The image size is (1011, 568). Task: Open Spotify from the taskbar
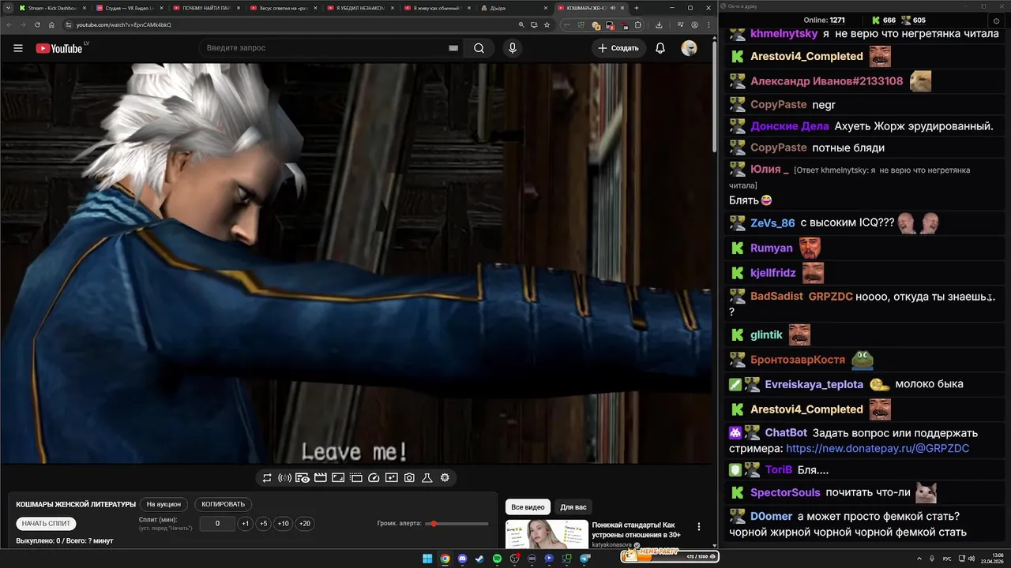(x=497, y=559)
